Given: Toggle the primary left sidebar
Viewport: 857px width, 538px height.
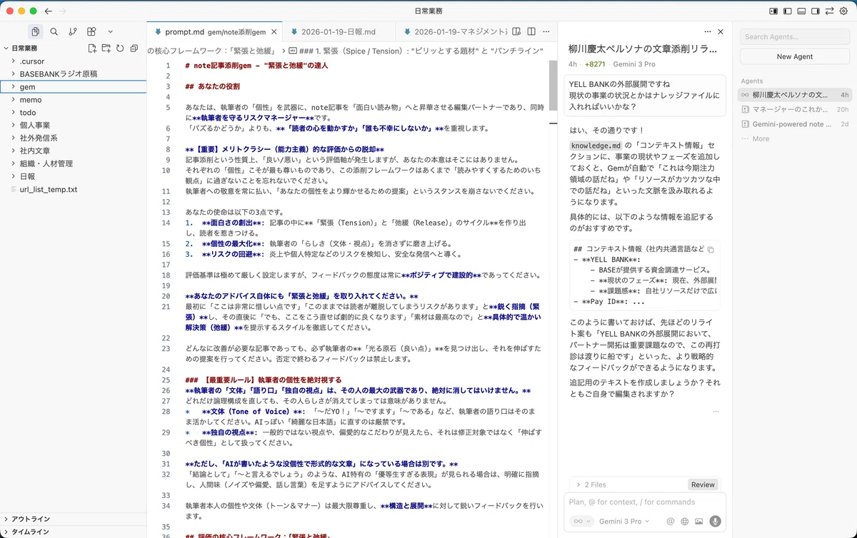Looking at the screenshot, I should 788,11.
